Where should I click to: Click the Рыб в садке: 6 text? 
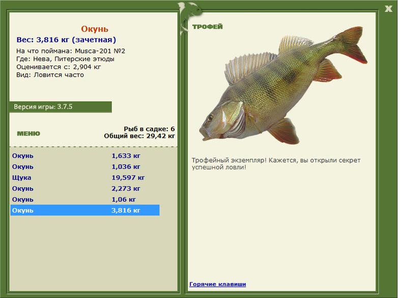pyautogui.click(x=149, y=129)
